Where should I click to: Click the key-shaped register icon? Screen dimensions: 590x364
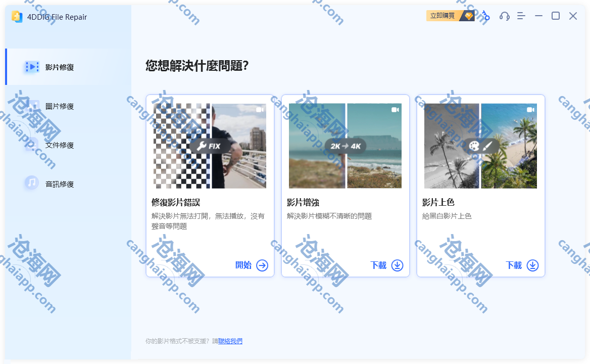click(x=485, y=16)
